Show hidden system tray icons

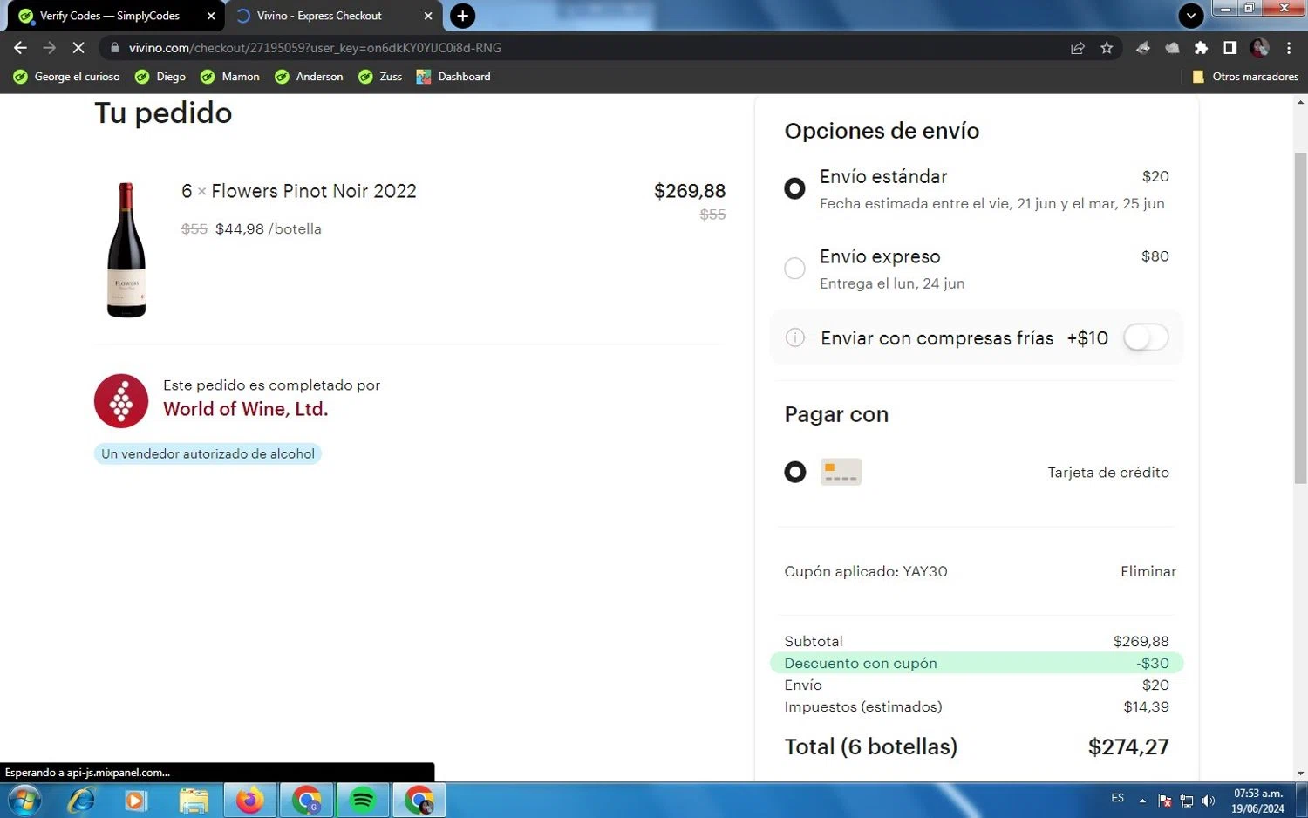click(x=1142, y=801)
